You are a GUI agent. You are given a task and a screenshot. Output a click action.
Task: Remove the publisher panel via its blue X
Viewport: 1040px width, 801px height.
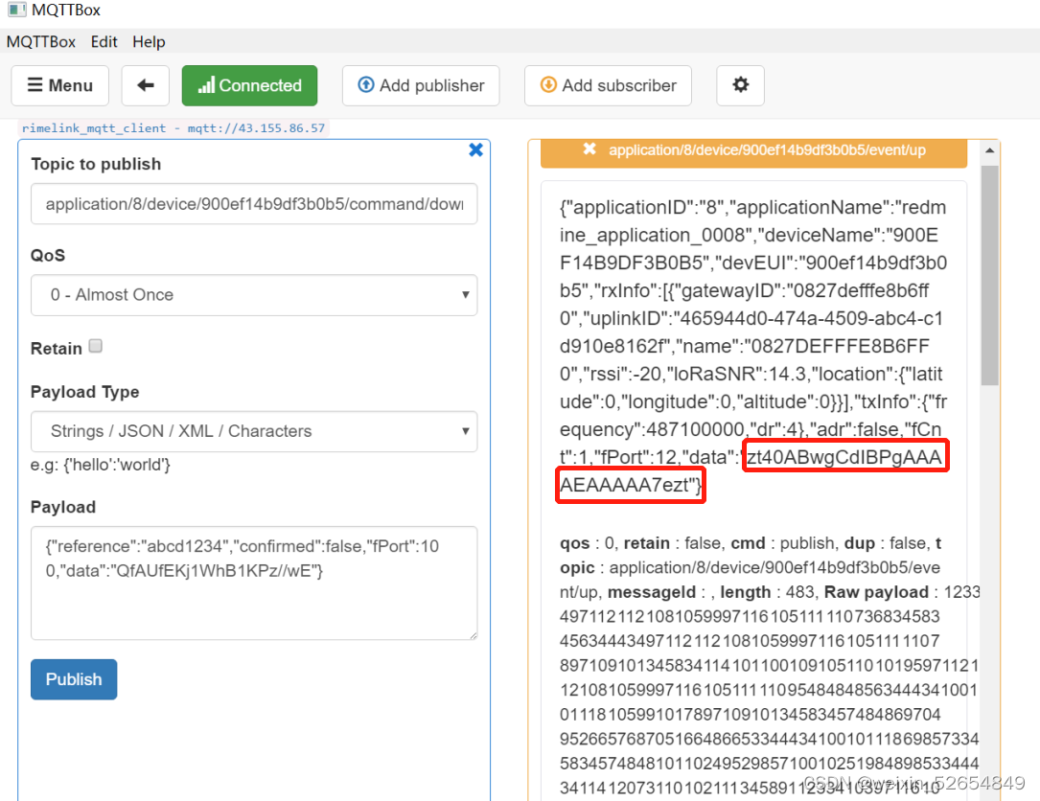(x=476, y=149)
